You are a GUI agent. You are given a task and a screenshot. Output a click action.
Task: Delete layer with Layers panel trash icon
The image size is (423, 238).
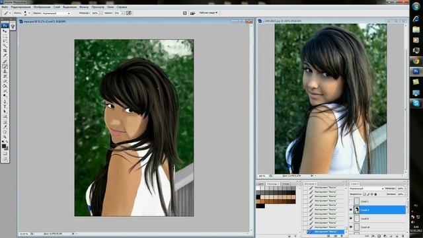pyautogui.click(x=403, y=236)
